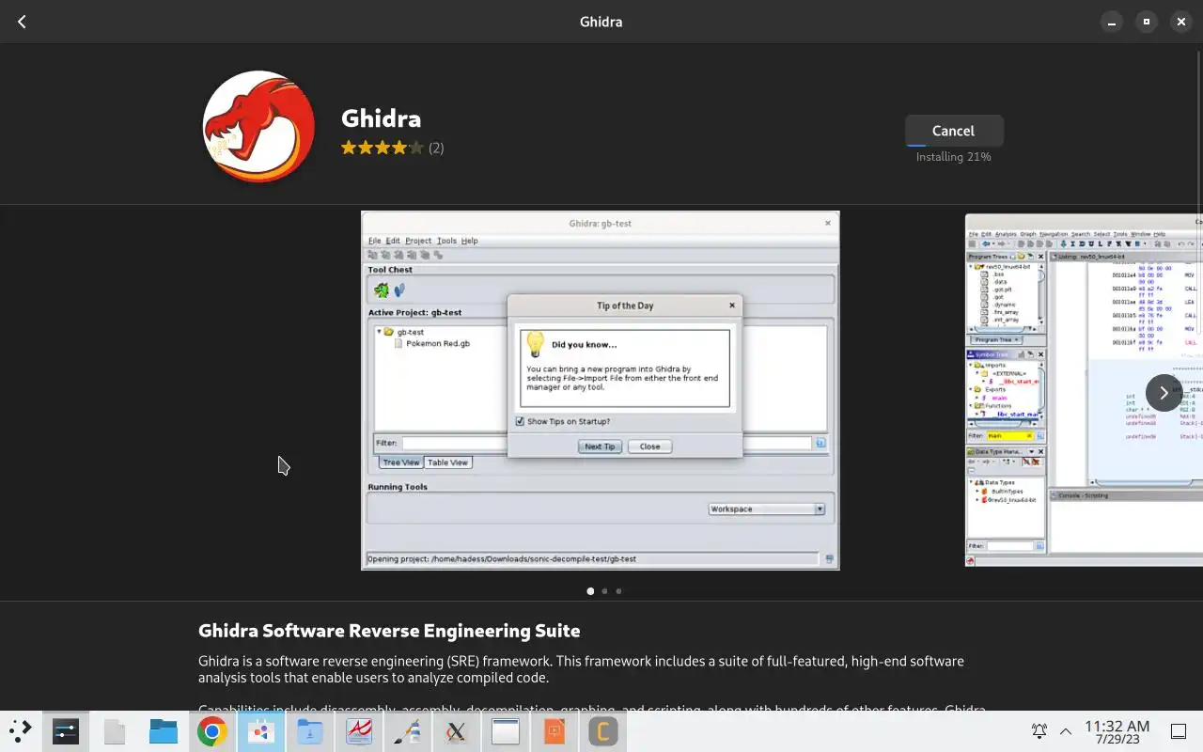The height and width of the screenshot is (752, 1203).
Task: Click the star rating with (2) reviews
Action: (392, 148)
